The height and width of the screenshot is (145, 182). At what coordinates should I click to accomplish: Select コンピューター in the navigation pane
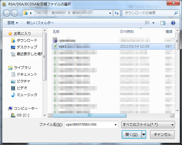click(x=26, y=108)
